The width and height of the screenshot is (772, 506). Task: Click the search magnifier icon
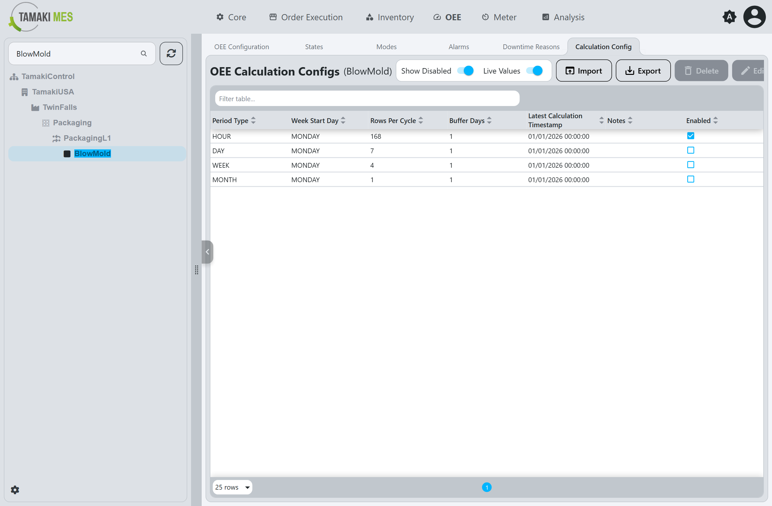[x=144, y=53]
